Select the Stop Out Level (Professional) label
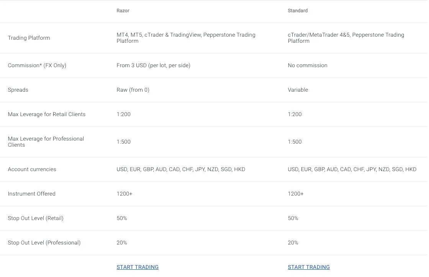 (x=44, y=243)
